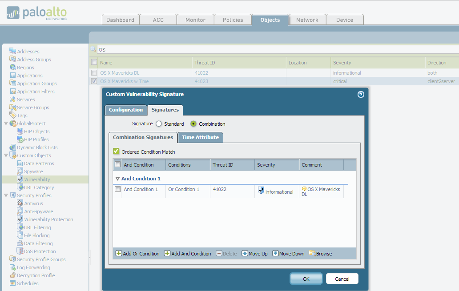This screenshot has width=459, height=291.
Task: Click the Dynamic Block Lists icon
Action: pos(12,147)
